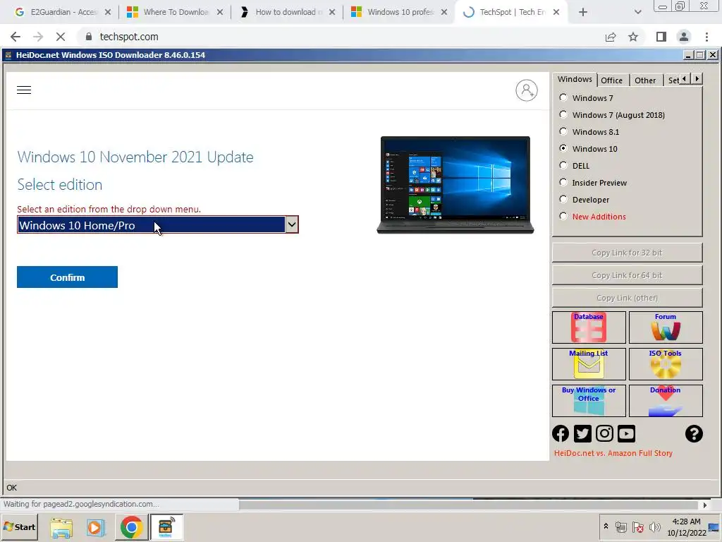Click the Confirm button

tap(67, 277)
